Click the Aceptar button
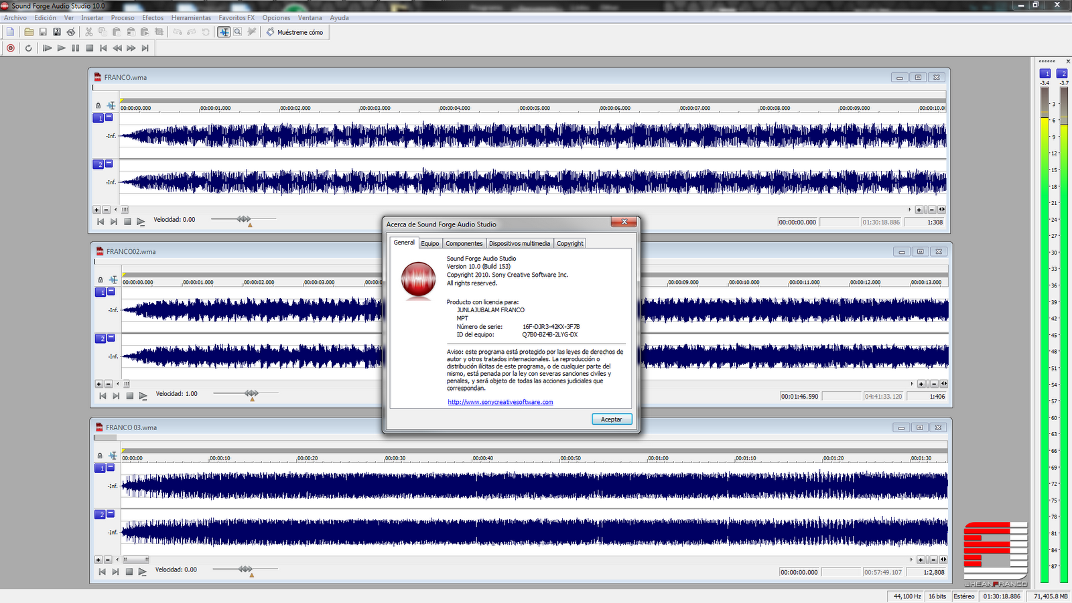This screenshot has width=1072, height=603. click(612, 419)
